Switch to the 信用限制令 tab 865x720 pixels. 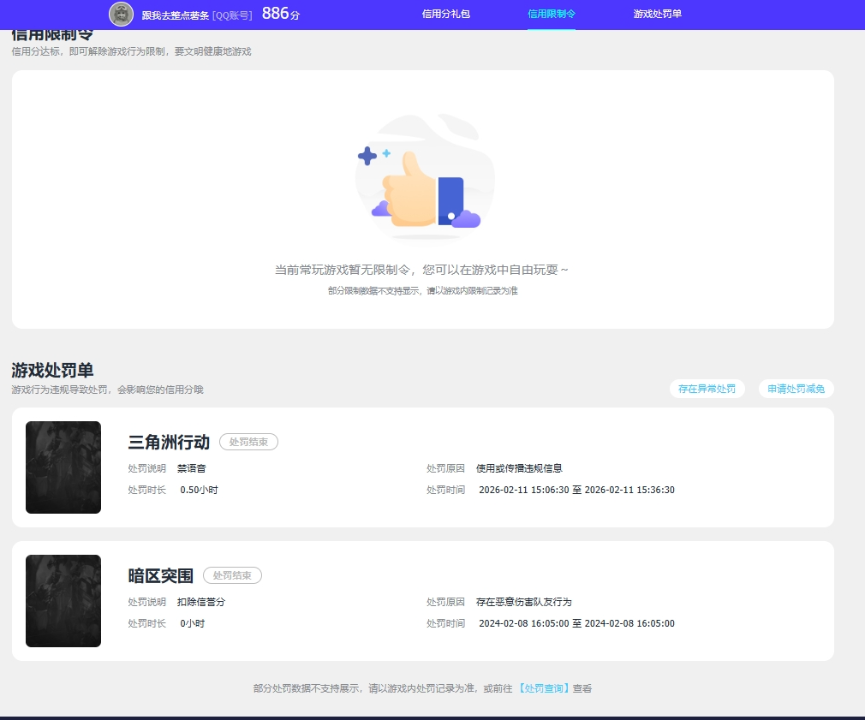pos(551,14)
